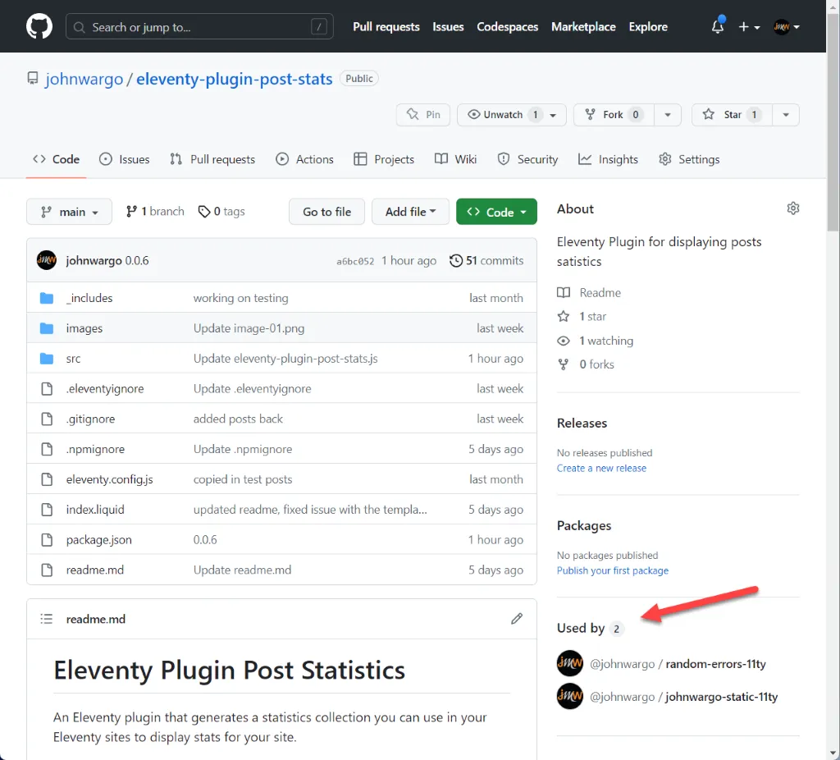
Task: Open the _includes folder
Action: click(x=89, y=298)
